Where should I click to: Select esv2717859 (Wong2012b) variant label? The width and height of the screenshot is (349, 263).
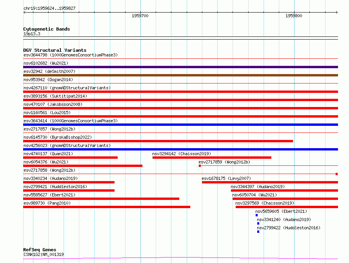[224, 162]
